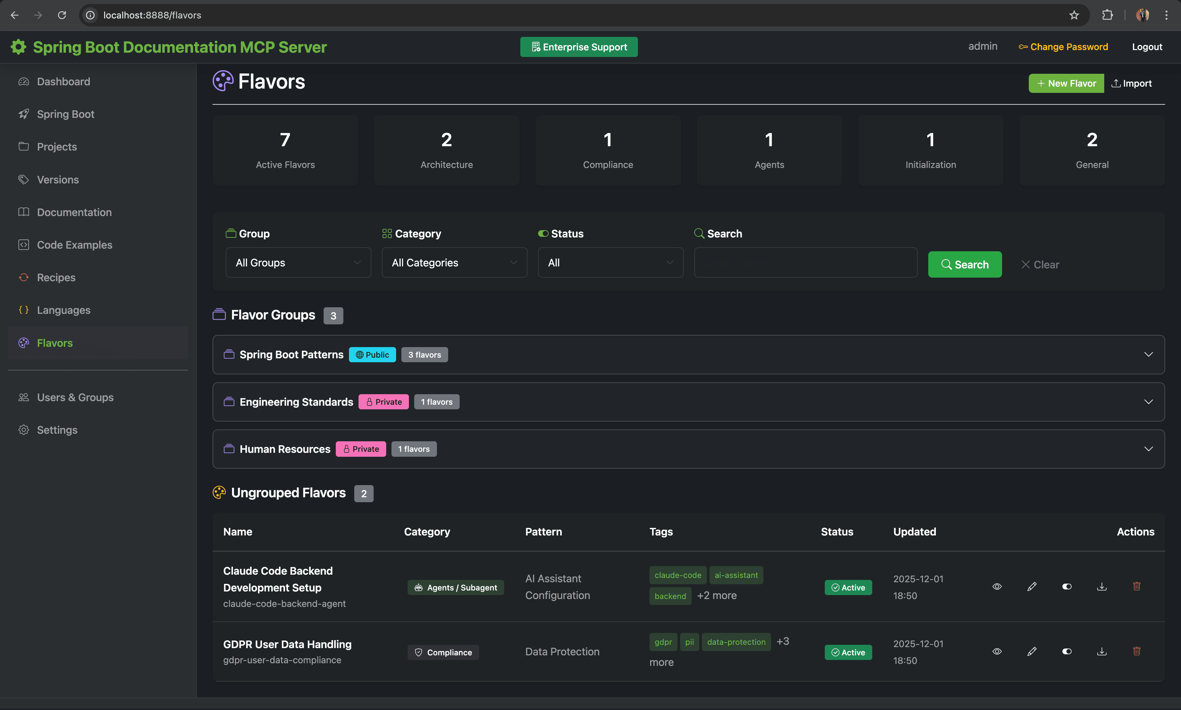
Task: Edit the Claude Code Backend flavor
Action: coord(1032,587)
